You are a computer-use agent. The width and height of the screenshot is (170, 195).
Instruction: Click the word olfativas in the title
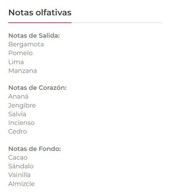tap(53, 12)
